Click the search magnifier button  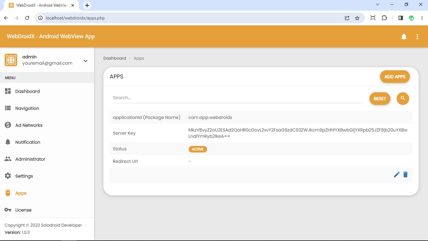(x=403, y=98)
